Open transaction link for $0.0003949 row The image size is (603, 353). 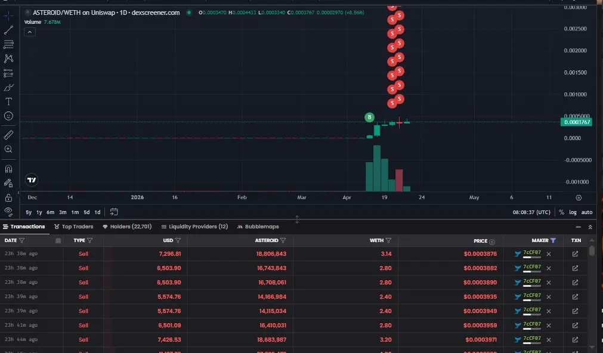[575, 311]
